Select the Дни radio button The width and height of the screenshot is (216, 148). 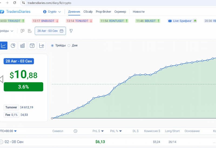coord(69,46)
